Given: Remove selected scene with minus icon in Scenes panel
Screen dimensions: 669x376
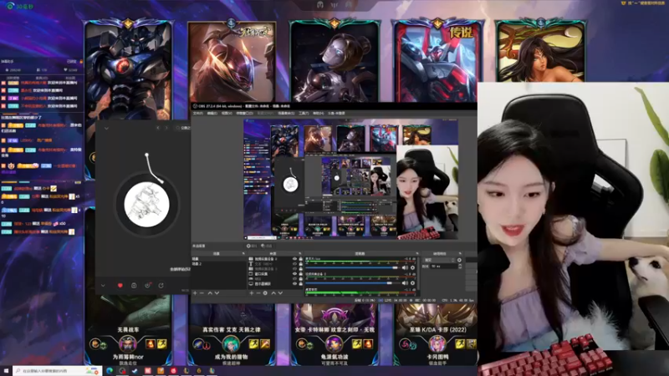Looking at the screenshot, I should 202,293.
